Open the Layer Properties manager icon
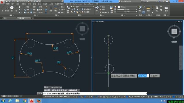Screen dimensions: 184x103 pos(68,9)
